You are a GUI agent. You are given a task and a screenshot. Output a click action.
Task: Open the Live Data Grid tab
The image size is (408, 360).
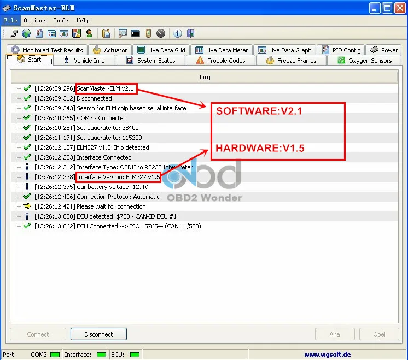161,50
